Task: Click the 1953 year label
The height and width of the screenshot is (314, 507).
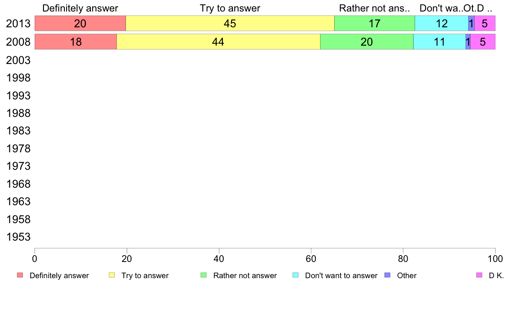Action: 18,237
